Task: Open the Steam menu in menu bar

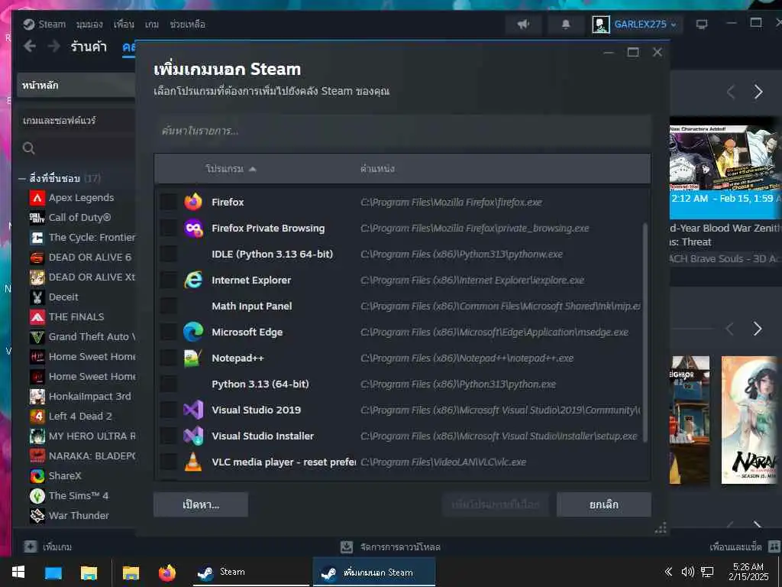Action: tap(52, 24)
